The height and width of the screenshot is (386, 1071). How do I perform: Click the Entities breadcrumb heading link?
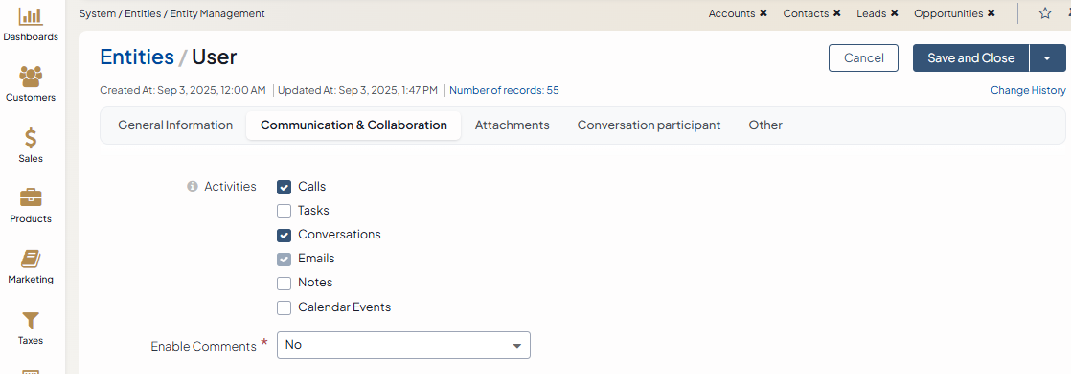coord(137,57)
